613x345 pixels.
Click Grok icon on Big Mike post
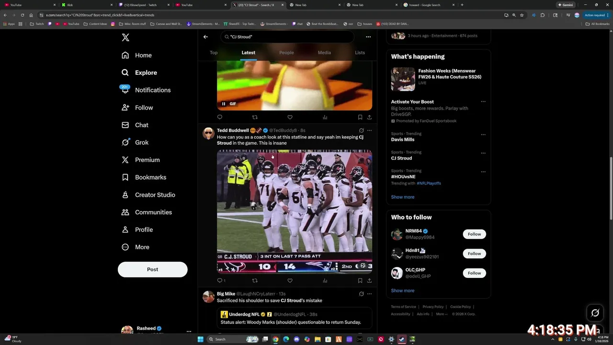click(x=361, y=294)
